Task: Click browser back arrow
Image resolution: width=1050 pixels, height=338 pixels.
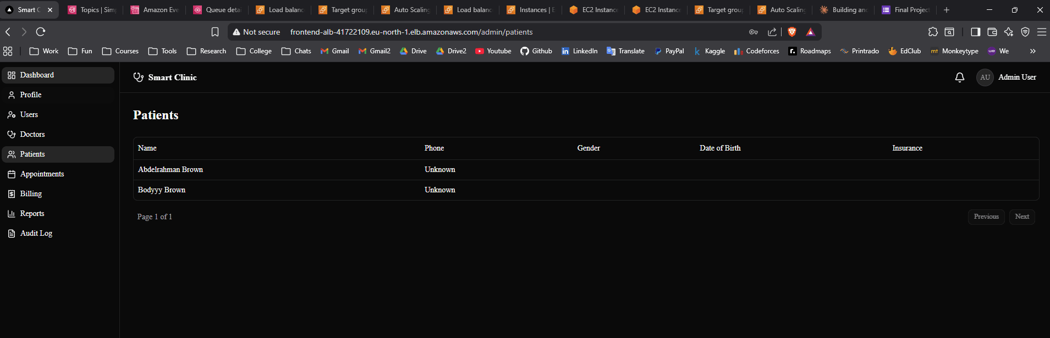Action: point(8,32)
